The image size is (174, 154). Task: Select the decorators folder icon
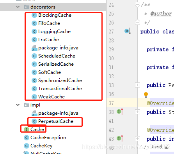(x=27, y=7)
